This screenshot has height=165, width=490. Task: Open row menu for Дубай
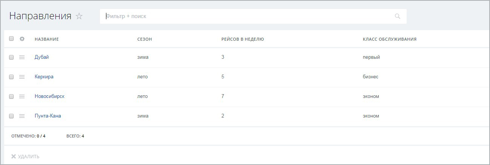click(x=22, y=57)
